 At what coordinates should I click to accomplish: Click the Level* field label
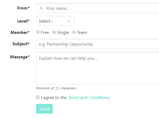23,21
